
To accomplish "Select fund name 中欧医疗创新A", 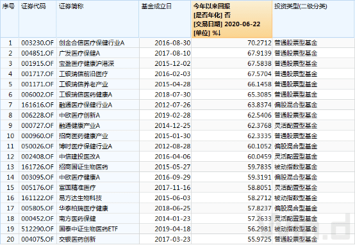I will pyautogui.click(x=79, y=116).
